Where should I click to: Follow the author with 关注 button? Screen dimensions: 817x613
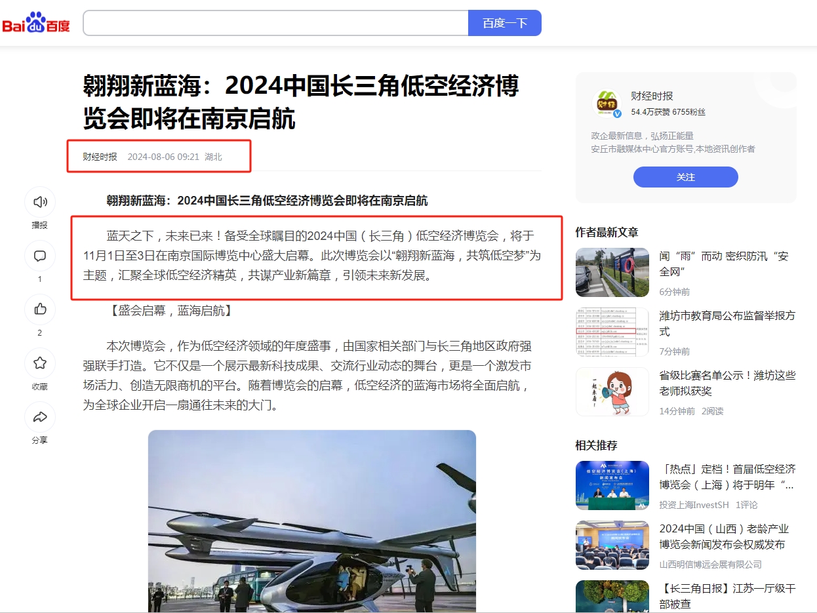(686, 177)
